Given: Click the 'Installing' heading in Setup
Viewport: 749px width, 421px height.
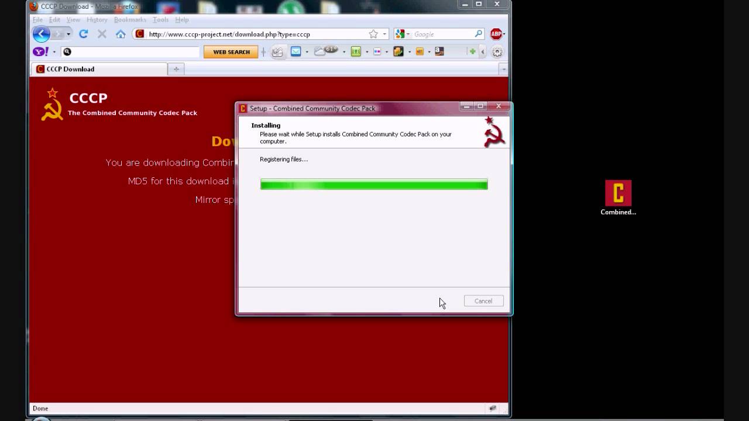Looking at the screenshot, I should (x=266, y=125).
